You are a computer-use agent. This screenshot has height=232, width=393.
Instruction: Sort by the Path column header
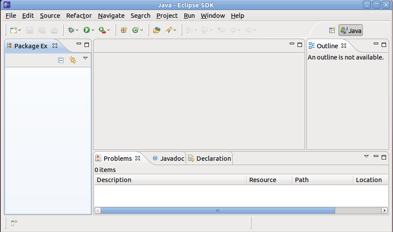point(323,180)
